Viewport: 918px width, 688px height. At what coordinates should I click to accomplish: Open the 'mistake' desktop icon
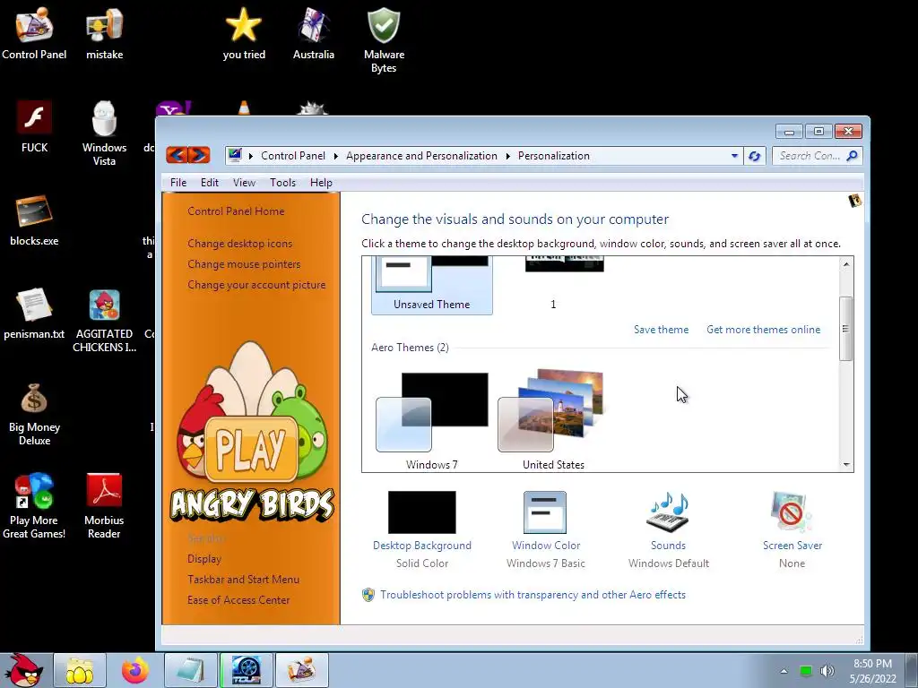point(104,32)
